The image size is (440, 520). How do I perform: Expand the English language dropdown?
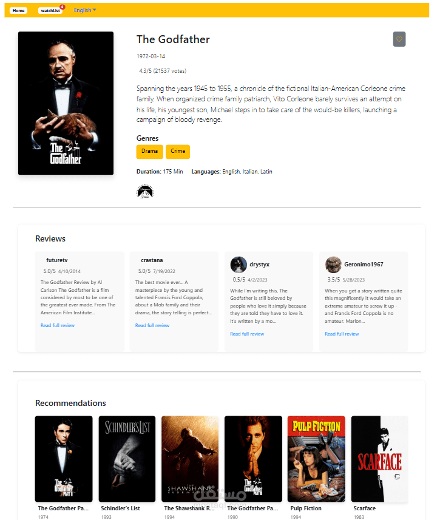tap(84, 10)
